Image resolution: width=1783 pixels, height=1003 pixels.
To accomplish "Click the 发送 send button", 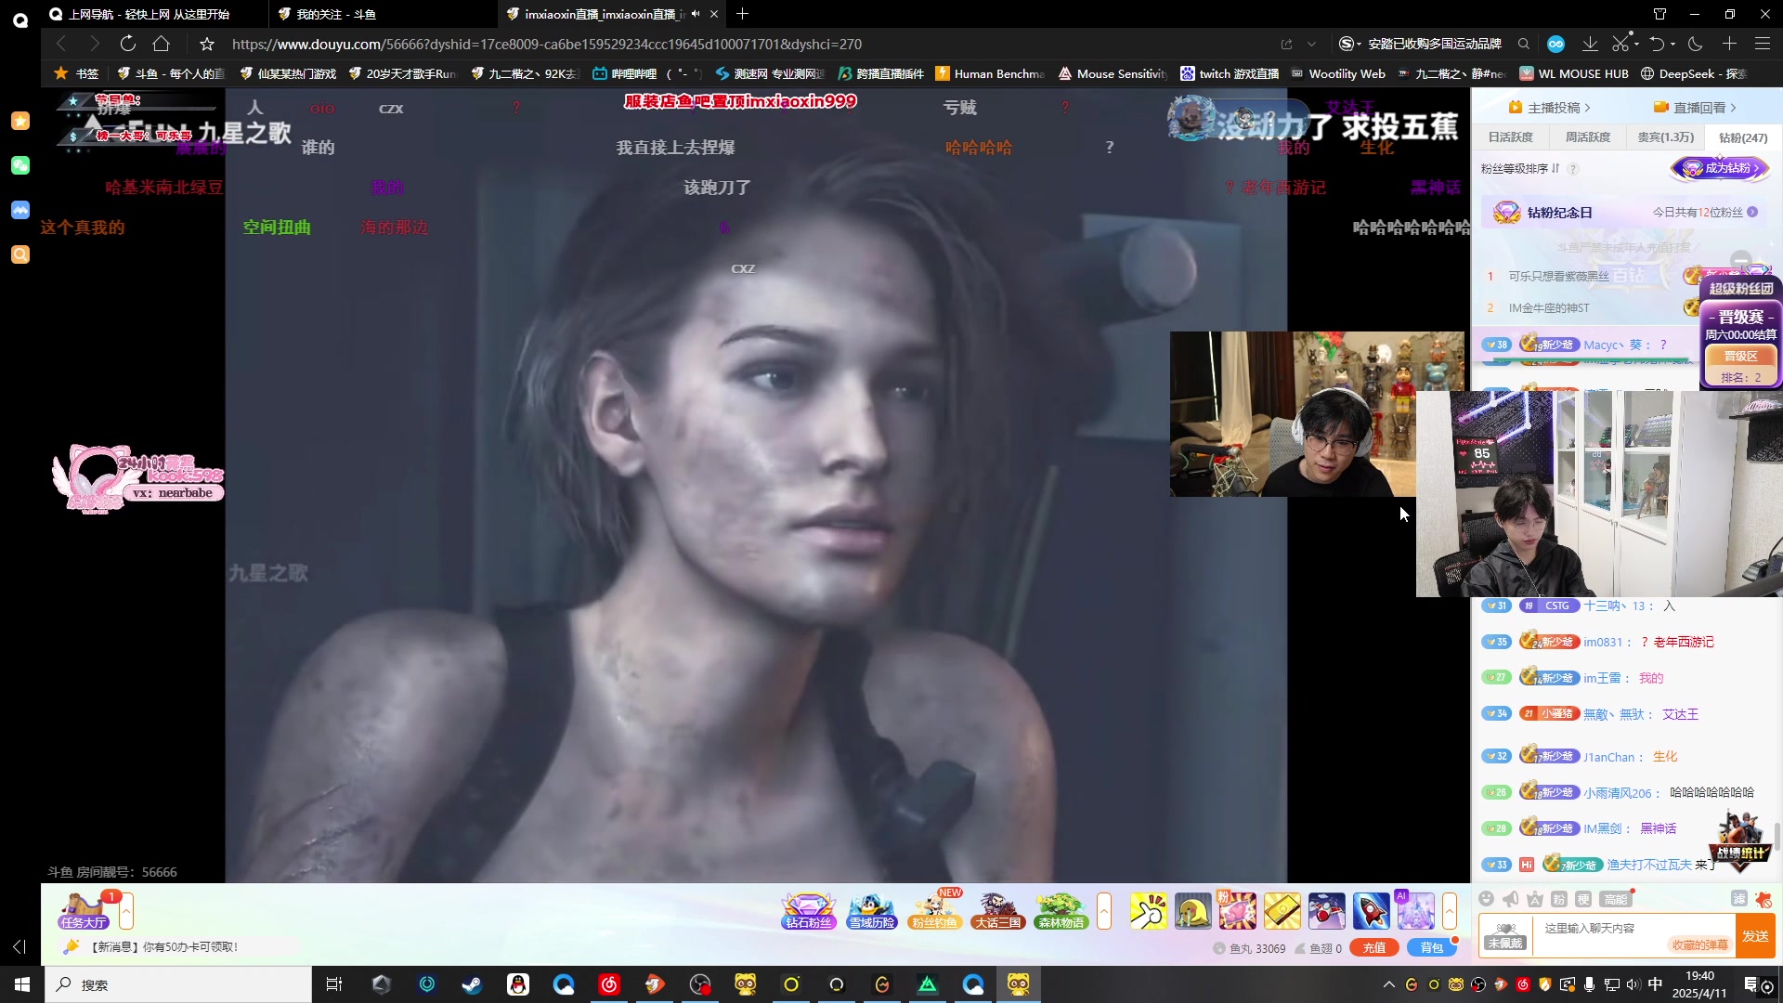I will [x=1755, y=936].
